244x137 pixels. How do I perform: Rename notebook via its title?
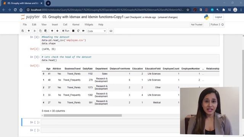[x=83, y=17]
